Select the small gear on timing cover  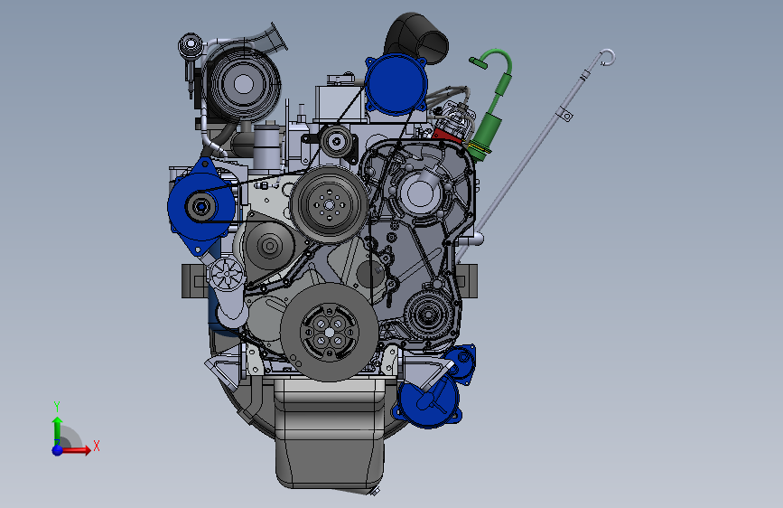coord(427,315)
